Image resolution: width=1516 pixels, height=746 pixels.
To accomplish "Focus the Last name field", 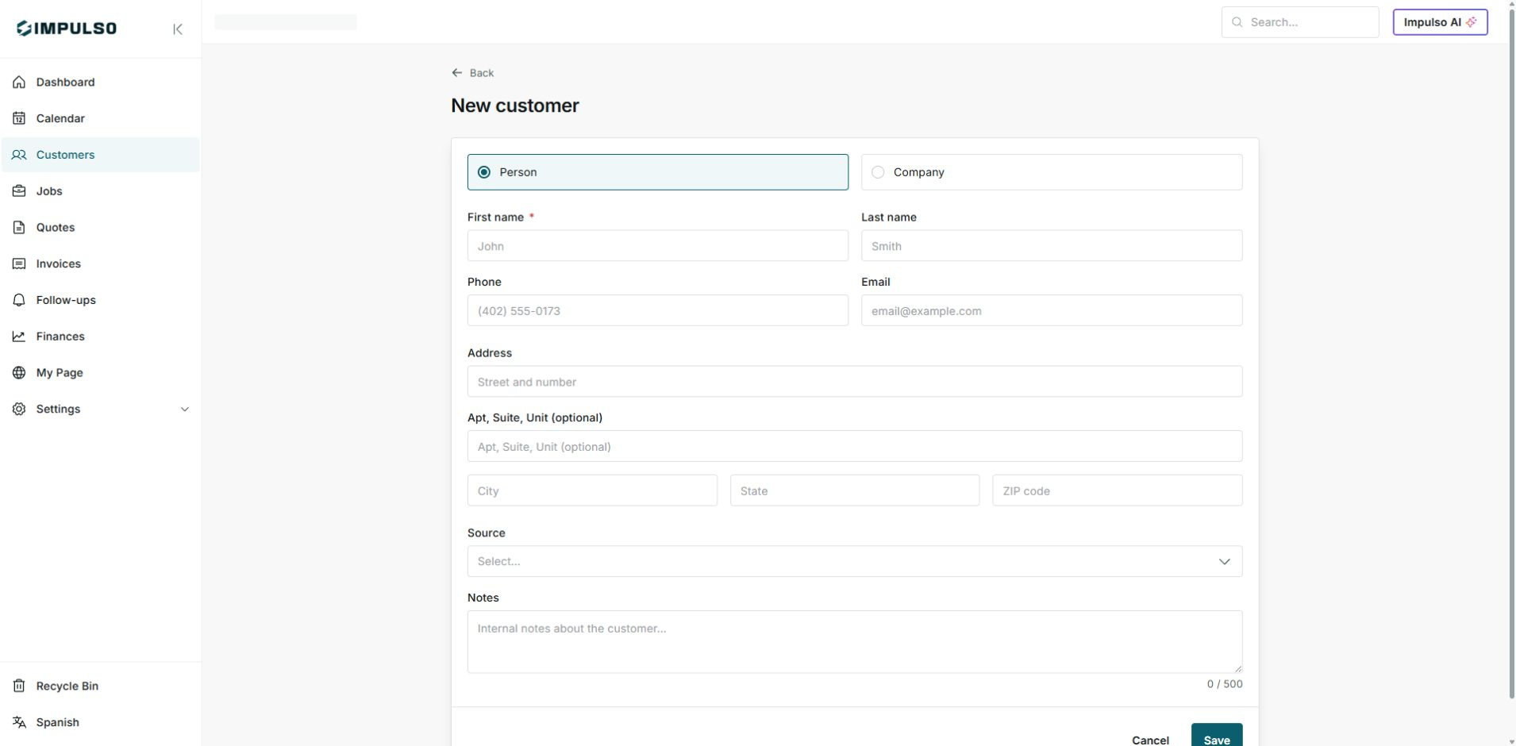I will pos(1052,246).
